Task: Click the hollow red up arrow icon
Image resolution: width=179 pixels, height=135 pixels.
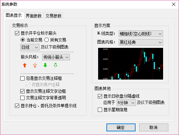Action: click(35, 65)
